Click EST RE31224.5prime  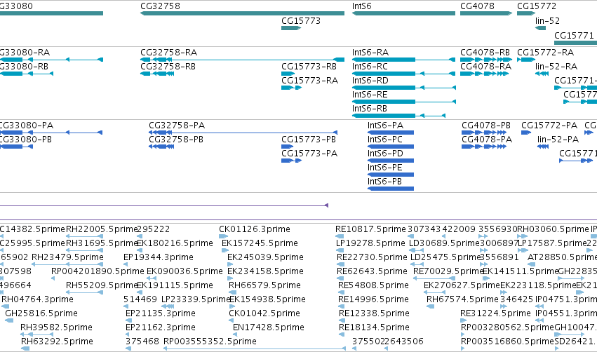tap(462, 320)
